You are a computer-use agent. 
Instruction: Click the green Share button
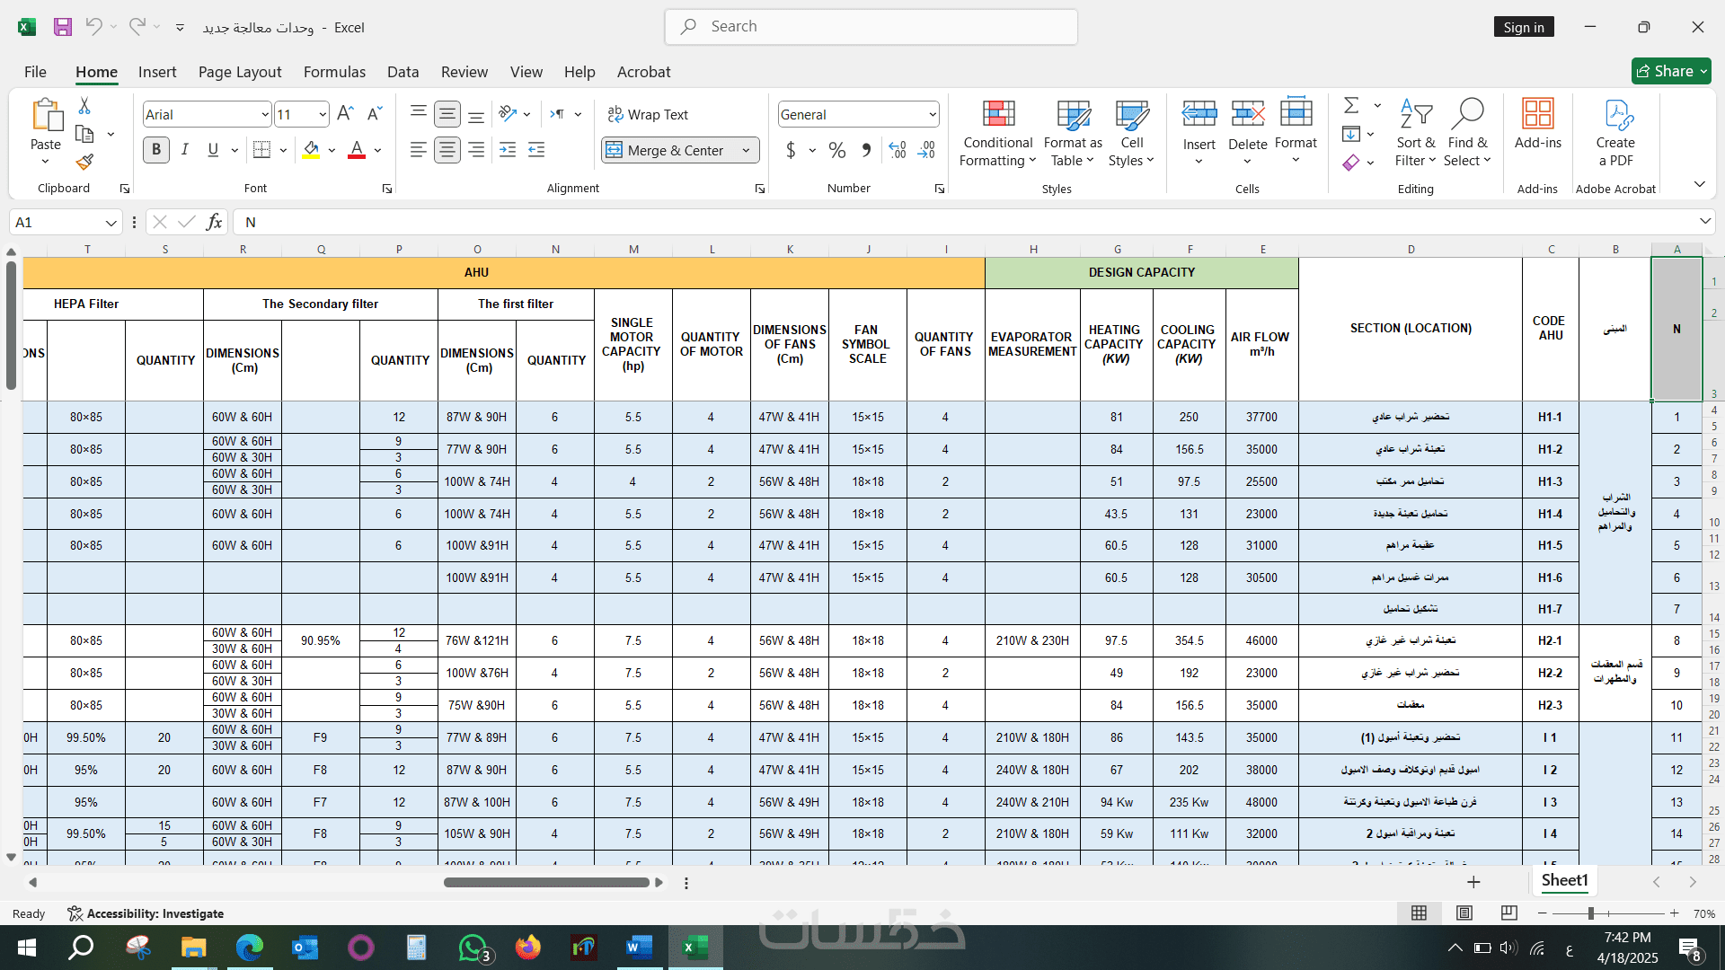click(1670, 71)
